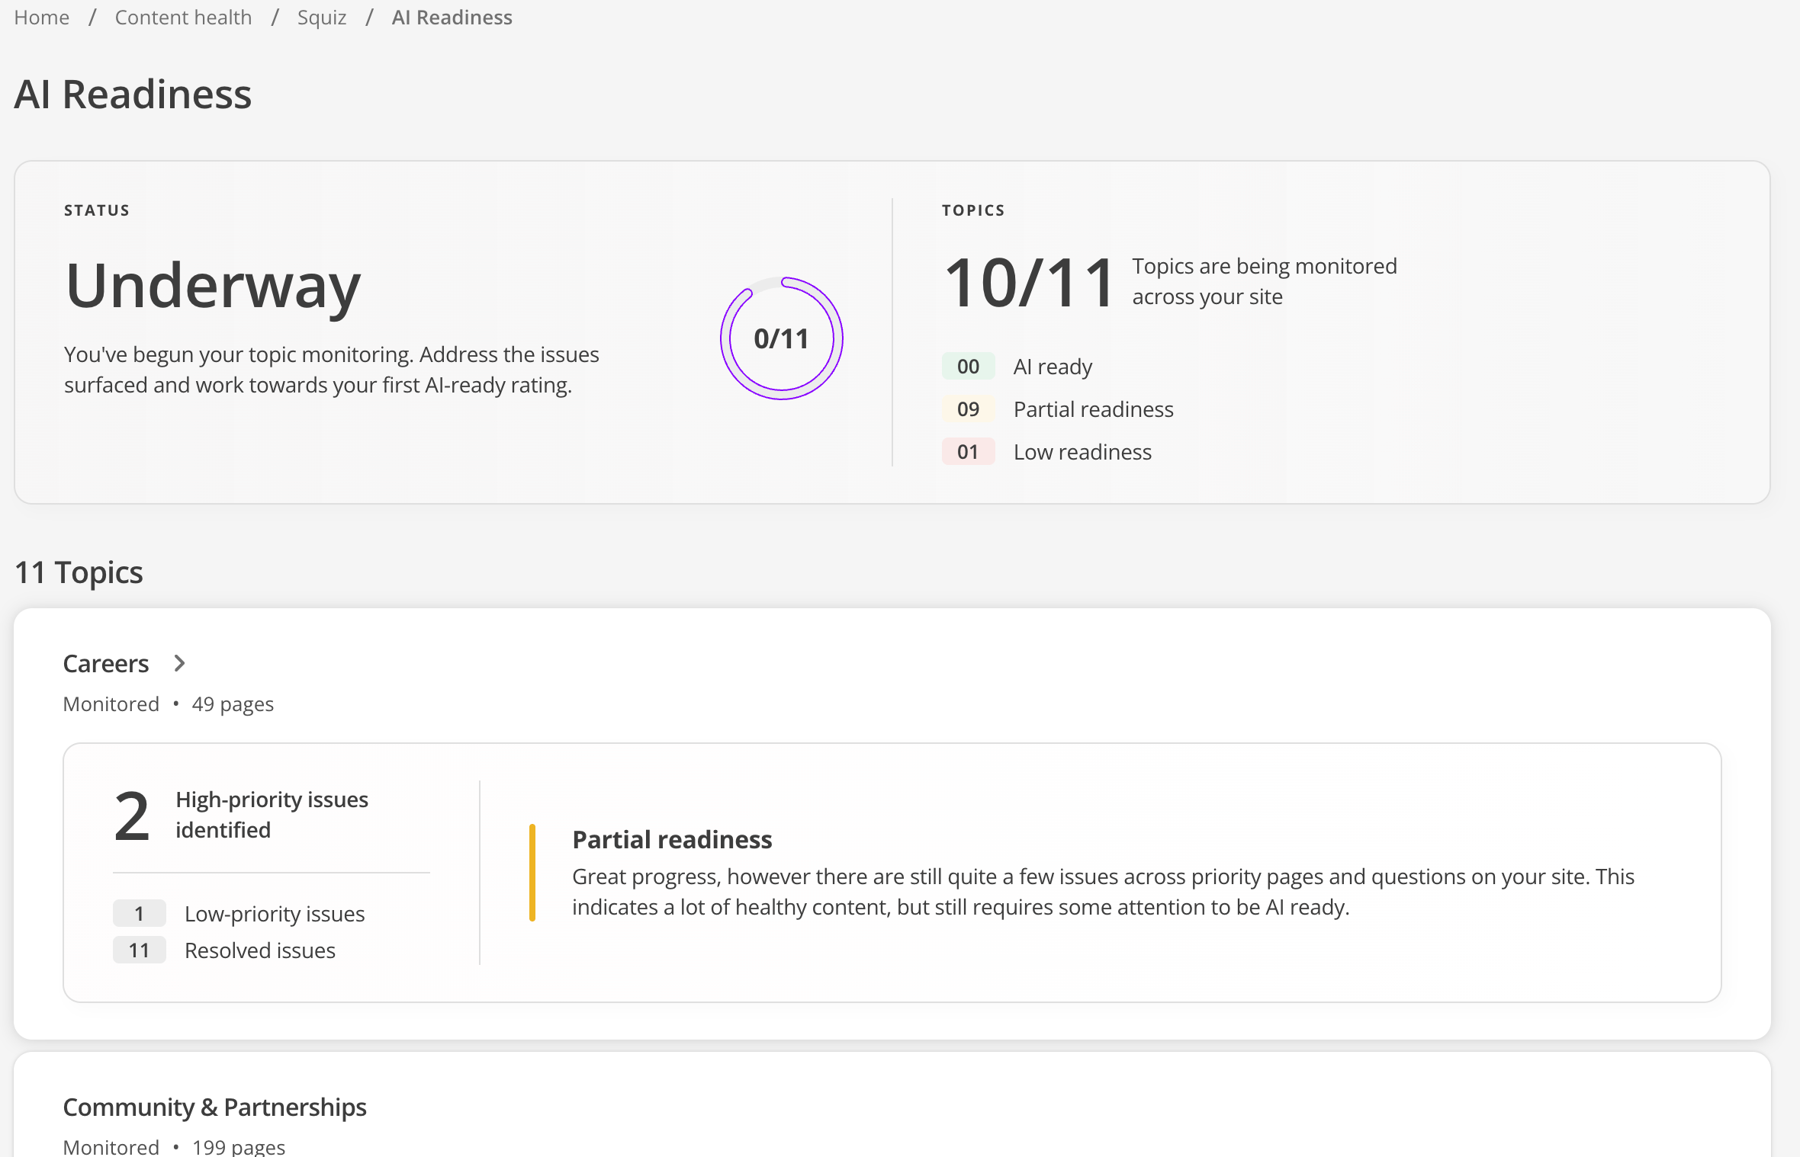Screen dimensions: 1800x1157
Task: Click the 11 Resolved issues count badge
Action: coord(139,950)
